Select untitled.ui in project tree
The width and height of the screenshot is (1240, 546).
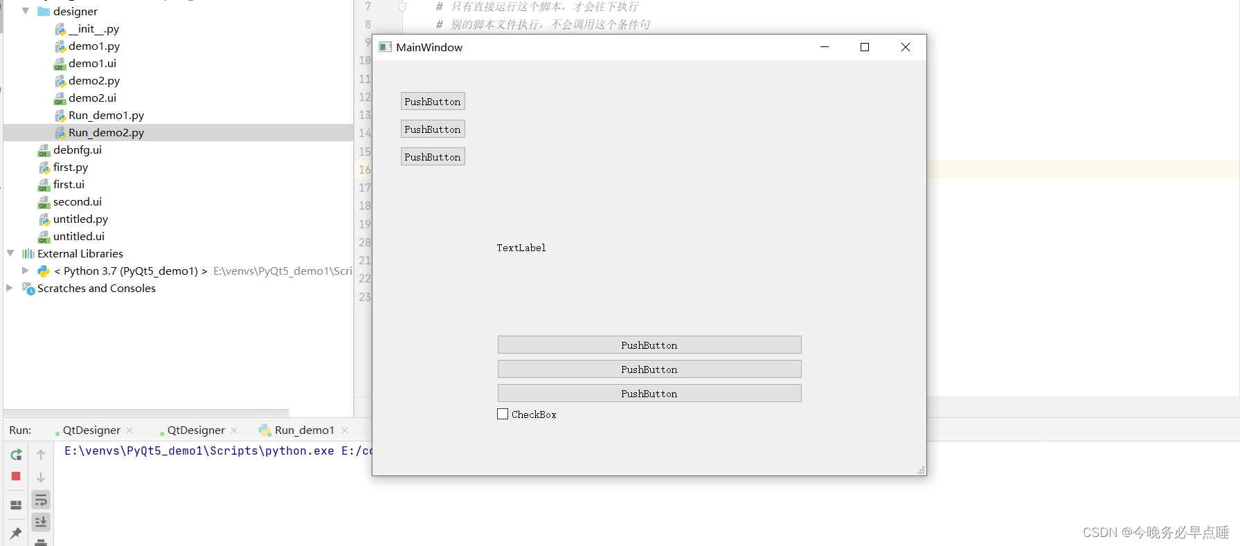tap(79, 237)
